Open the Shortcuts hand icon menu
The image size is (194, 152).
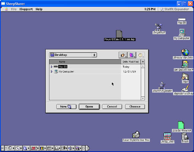[x=123, y=55]
